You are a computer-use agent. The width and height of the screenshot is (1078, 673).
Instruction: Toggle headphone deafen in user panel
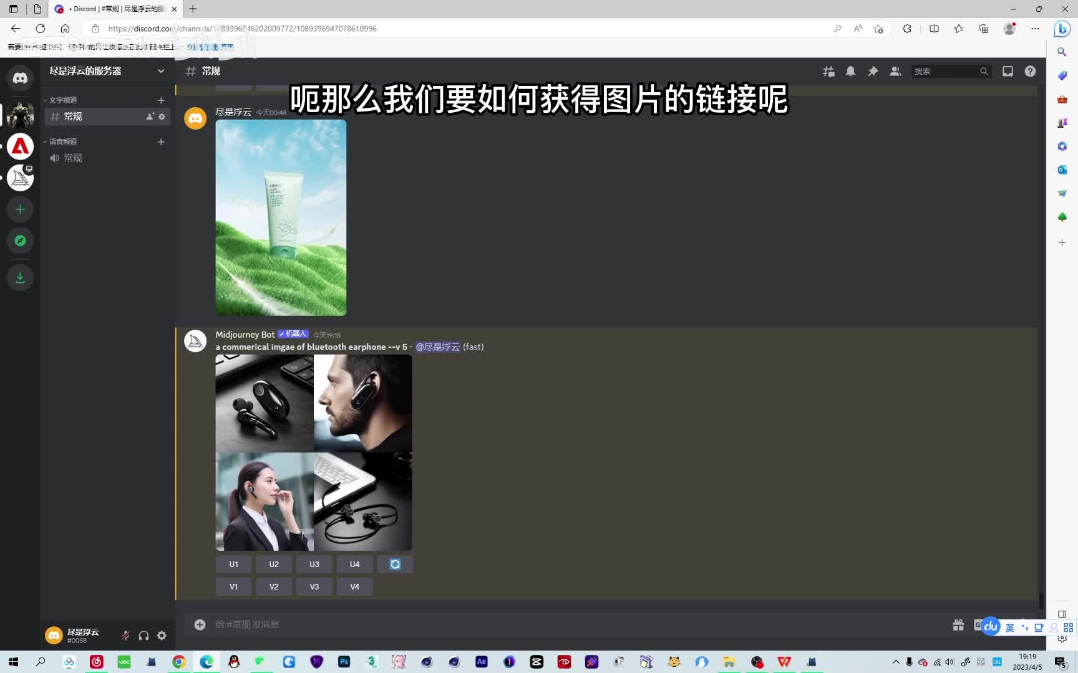click(143, 636)
